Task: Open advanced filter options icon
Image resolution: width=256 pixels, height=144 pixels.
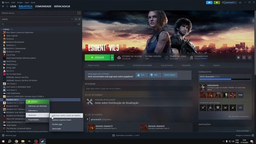Action: coord(79,24)
